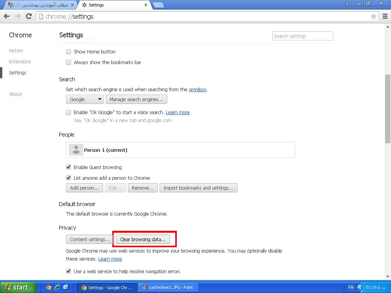
Task: Click the vertical scrollbar thumb
Action: (388, 109)
